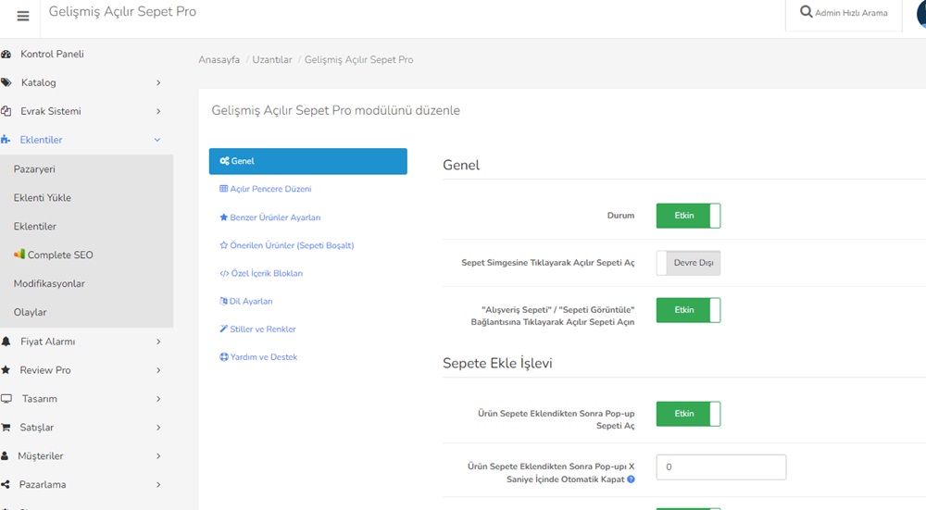Expand the Müşteriler menu chevron
This screenshot has height=510, width=926.
(158, 456)
